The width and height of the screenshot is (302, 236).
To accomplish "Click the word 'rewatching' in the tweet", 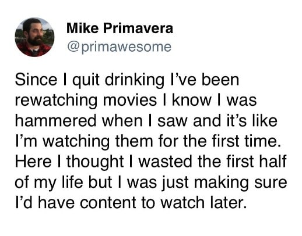I will [x=56, y=101].
